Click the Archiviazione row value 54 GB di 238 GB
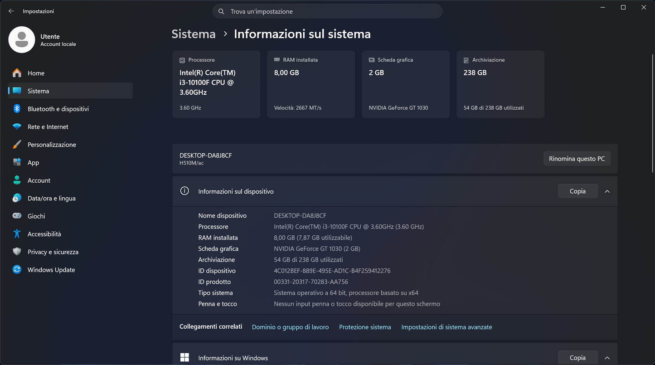 (x=309, y=260)
